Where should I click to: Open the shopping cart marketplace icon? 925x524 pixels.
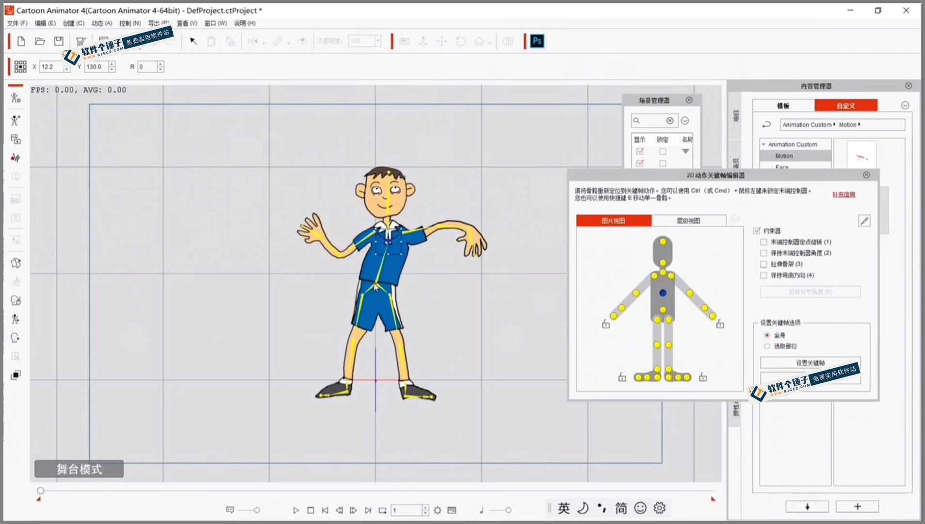point(81,41)
